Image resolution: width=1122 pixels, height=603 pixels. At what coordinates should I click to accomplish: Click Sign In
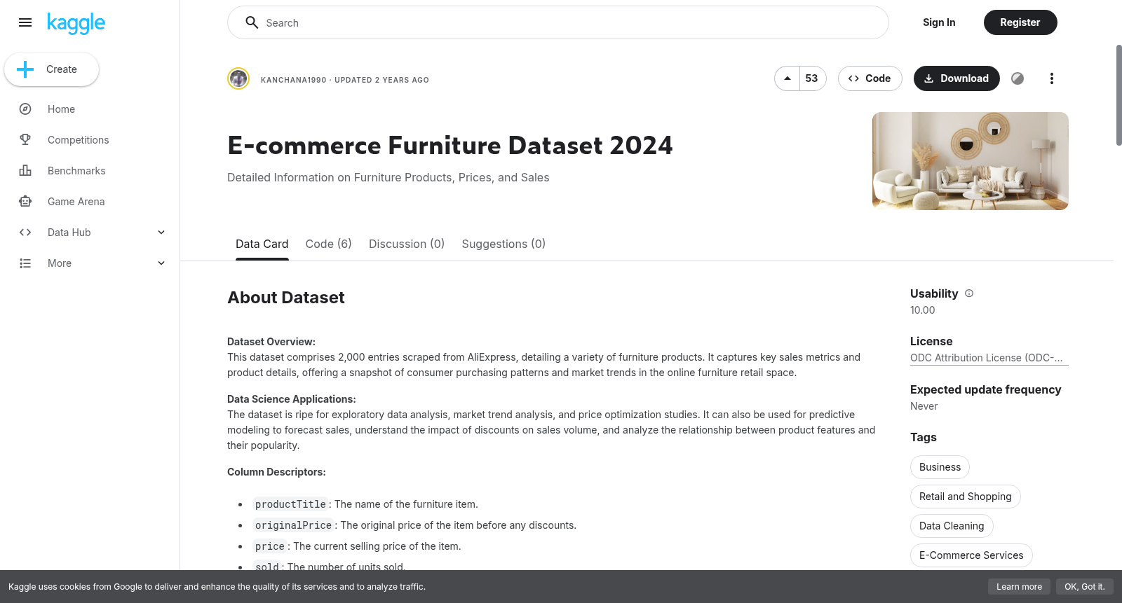coord(939,22)
